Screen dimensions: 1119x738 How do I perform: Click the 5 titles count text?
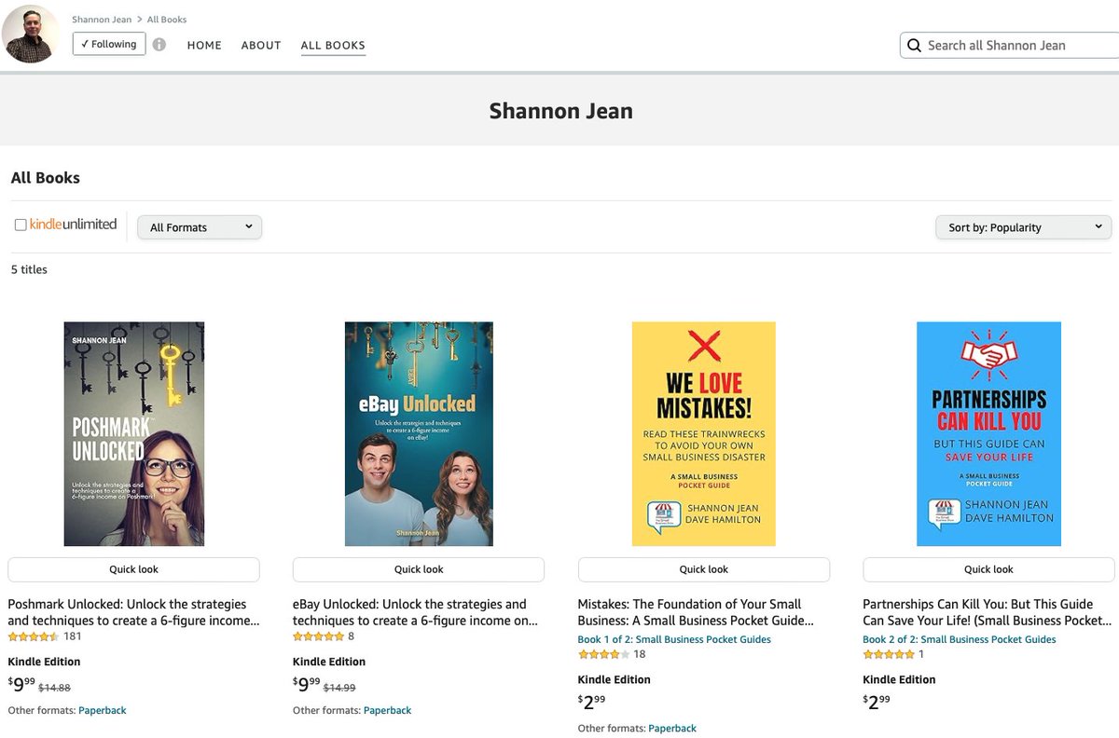29,269
